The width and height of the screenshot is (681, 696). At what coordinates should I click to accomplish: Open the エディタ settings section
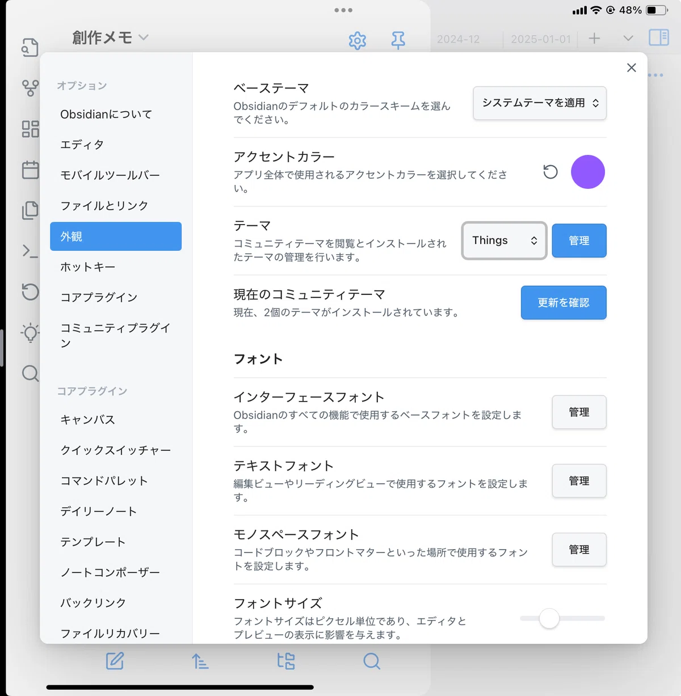click(x=116, y=145)
